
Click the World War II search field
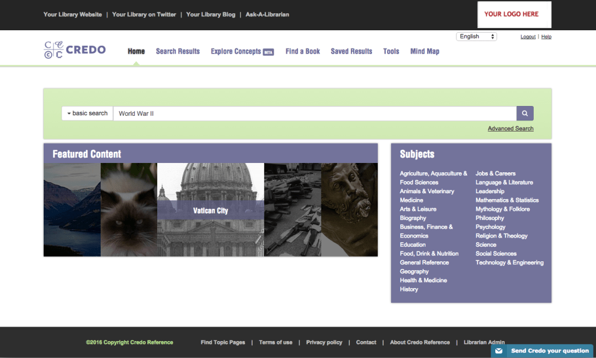[314, 114]
